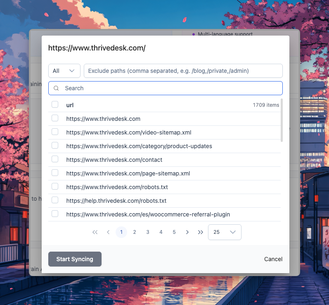Screen dimensions: 329x305
Task: Open page 5 of the URL list
Action: click(x=174, y=232)
